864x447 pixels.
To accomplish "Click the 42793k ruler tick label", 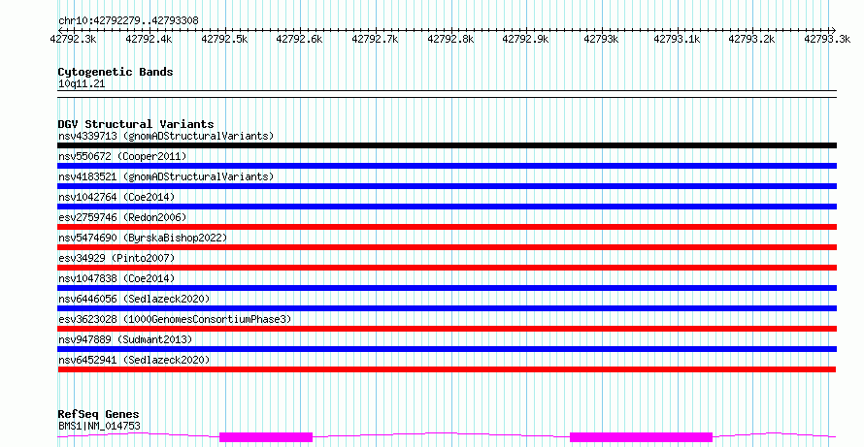I will (601, 39).
